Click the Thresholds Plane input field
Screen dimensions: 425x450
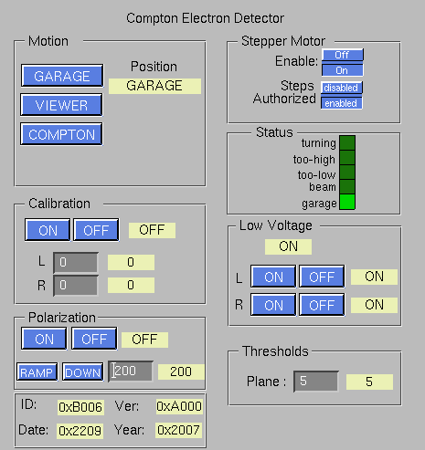[316, 382]
